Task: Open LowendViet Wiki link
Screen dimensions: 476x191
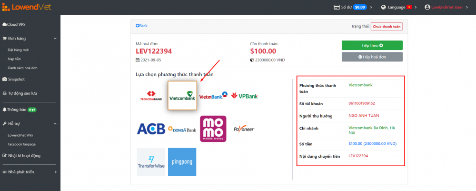Action: [20, 135]
